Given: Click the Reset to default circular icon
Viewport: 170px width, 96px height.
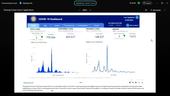Looking at the screenshot, I should 127,25.
